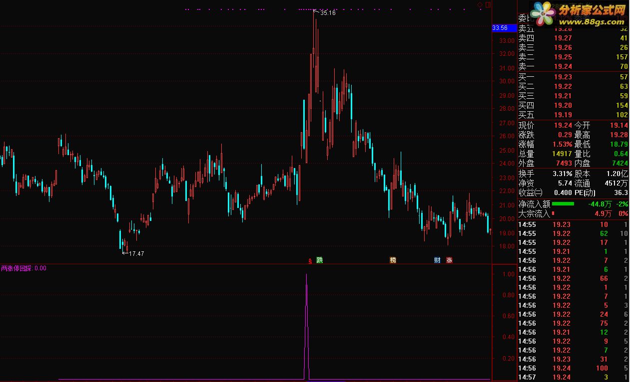This screenshot has width=630, height=382.
Task: Click the small red 大宗流入 bar
Action: (x=553, y=213)
